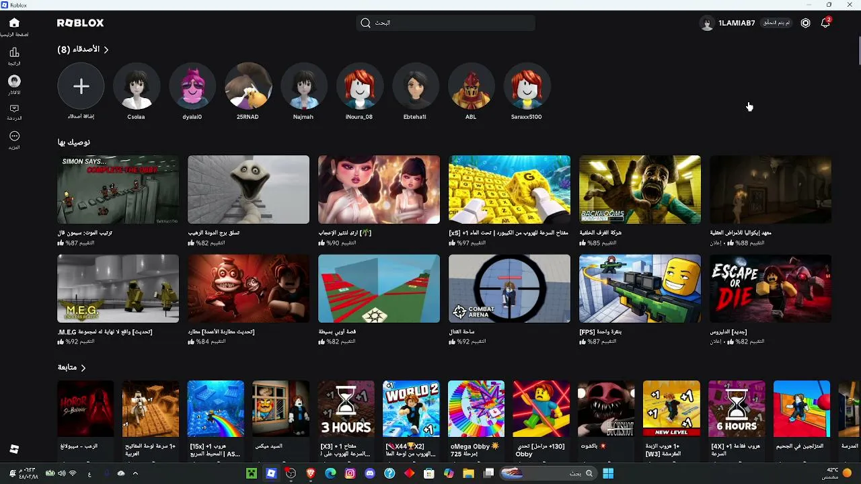Click the Roblox logo icon bottom-left

pyautogui.click(x=14, y=449)
